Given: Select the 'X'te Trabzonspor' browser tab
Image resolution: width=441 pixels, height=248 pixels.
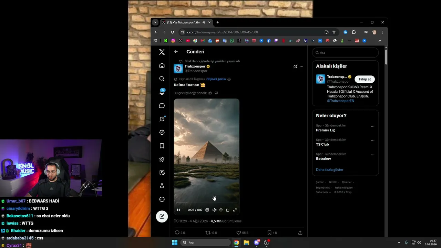Looking at the screenshot, I should point(186,22).
